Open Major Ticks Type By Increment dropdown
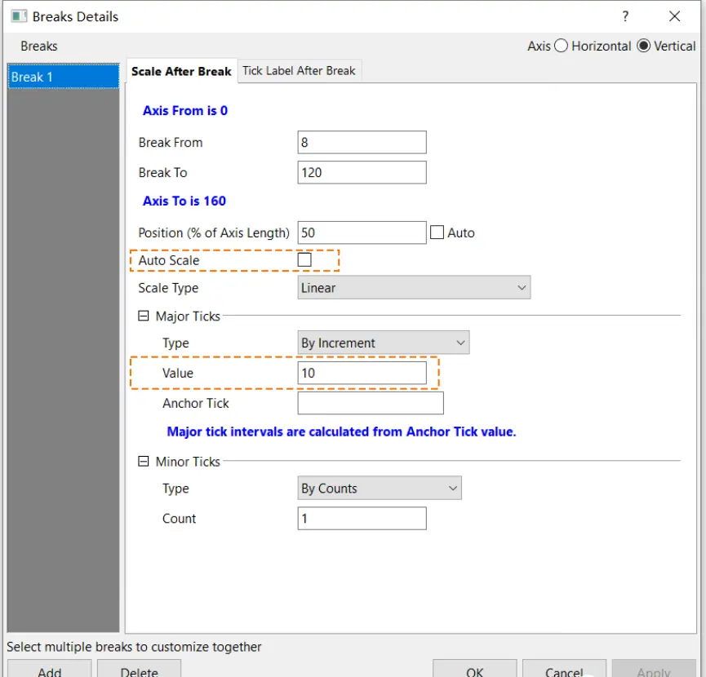 coord(383,343)
